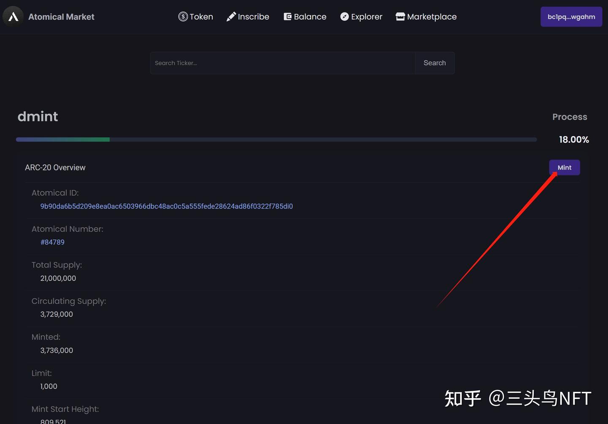The image size is (608, 424).
Task: Open the Atomical ID link
Action: tap(166, 206)
